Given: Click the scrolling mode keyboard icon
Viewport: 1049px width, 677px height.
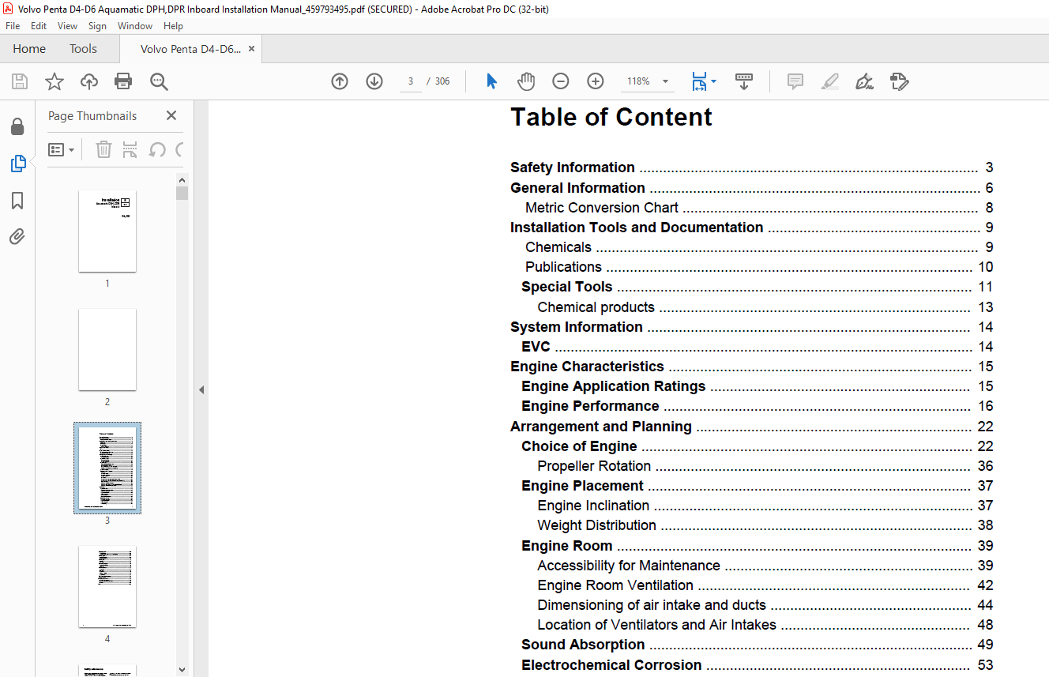Looking at the screenshot, I should point(744,81).
